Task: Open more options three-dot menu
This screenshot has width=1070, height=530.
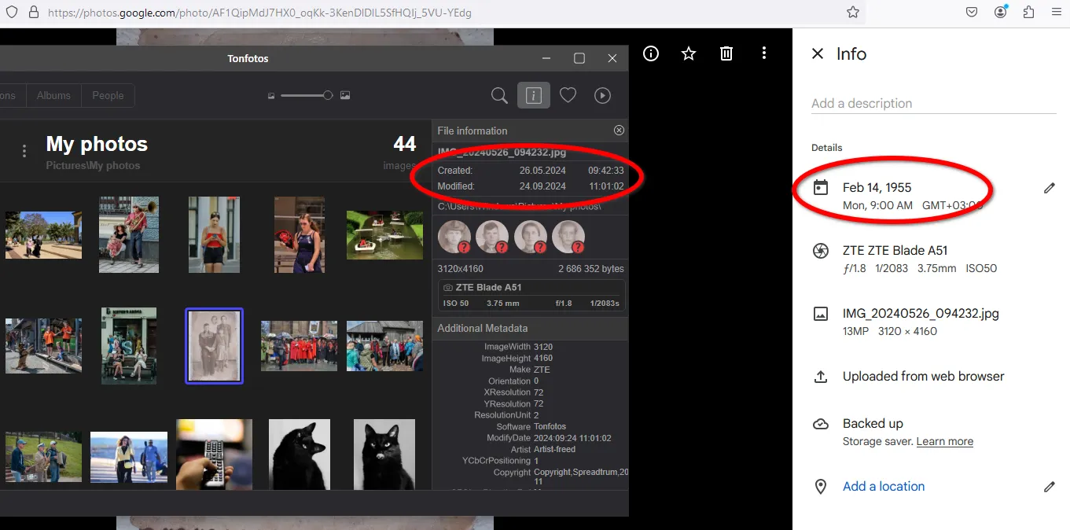Action: point(763,53)
